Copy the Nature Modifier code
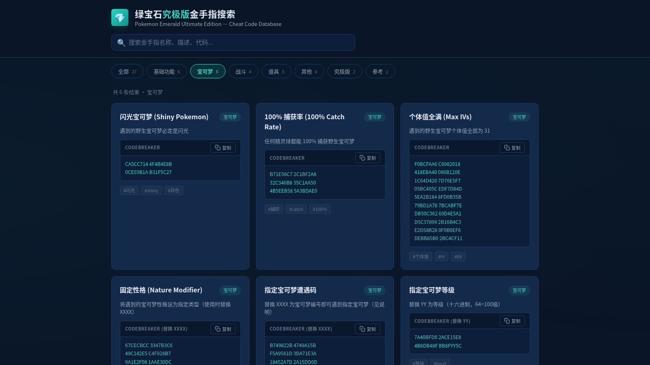 tap(223, 329)
